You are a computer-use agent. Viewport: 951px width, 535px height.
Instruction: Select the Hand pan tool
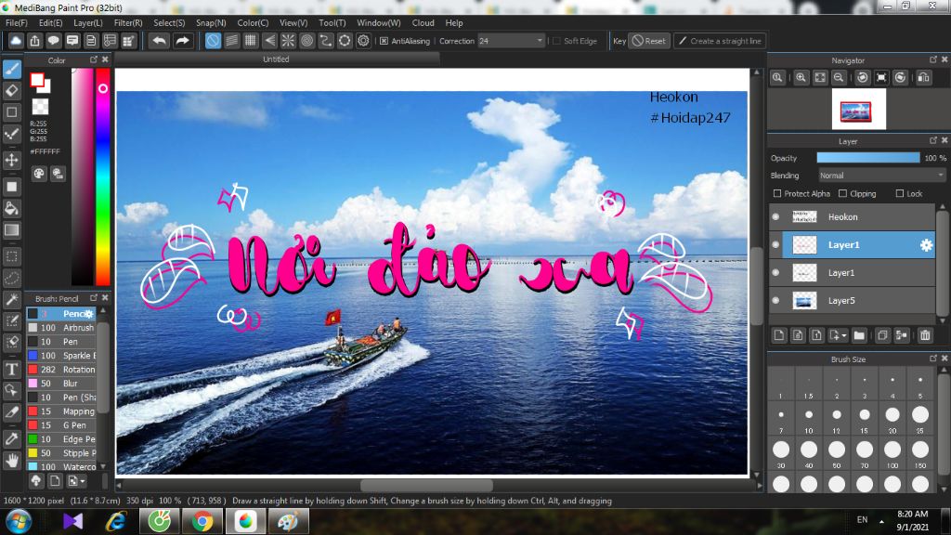(11, 461)
